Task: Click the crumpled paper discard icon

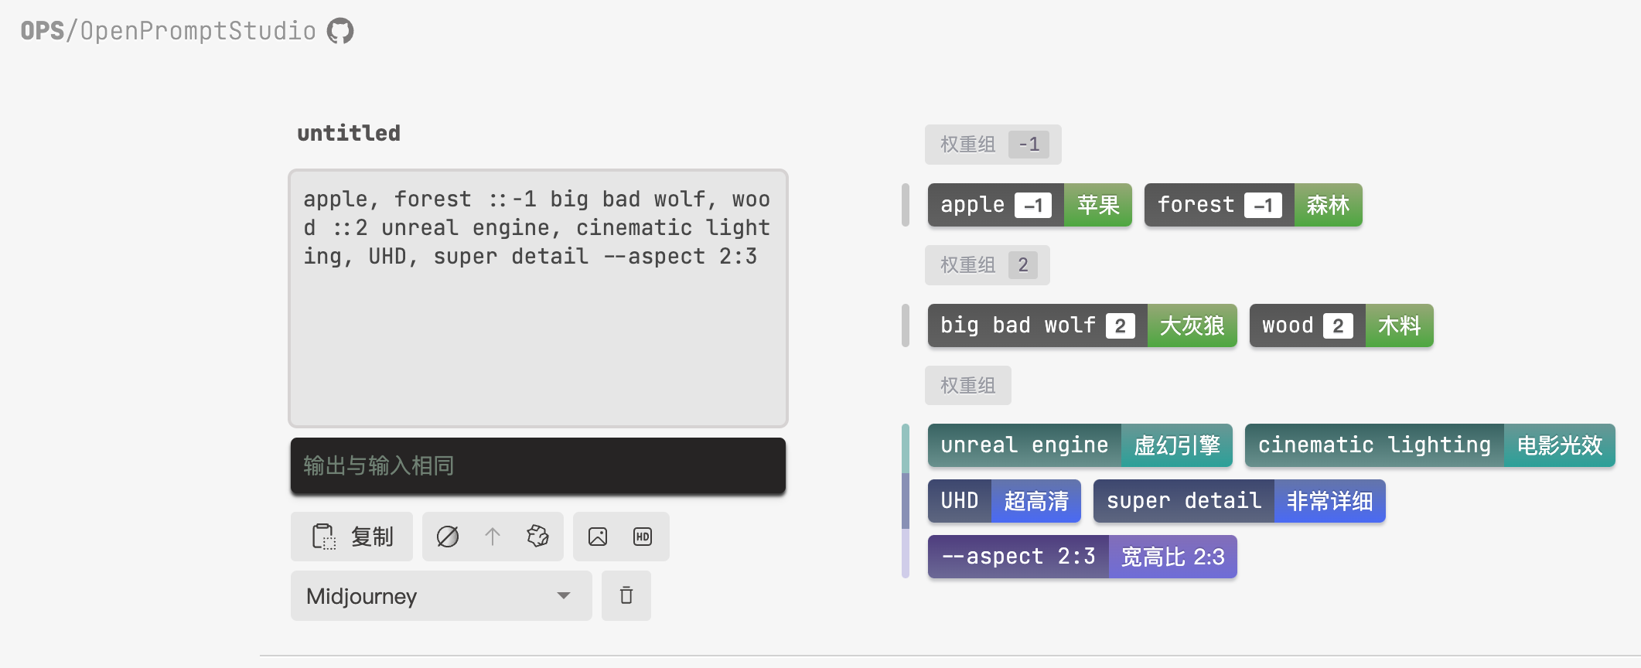Action: [537, 536]
